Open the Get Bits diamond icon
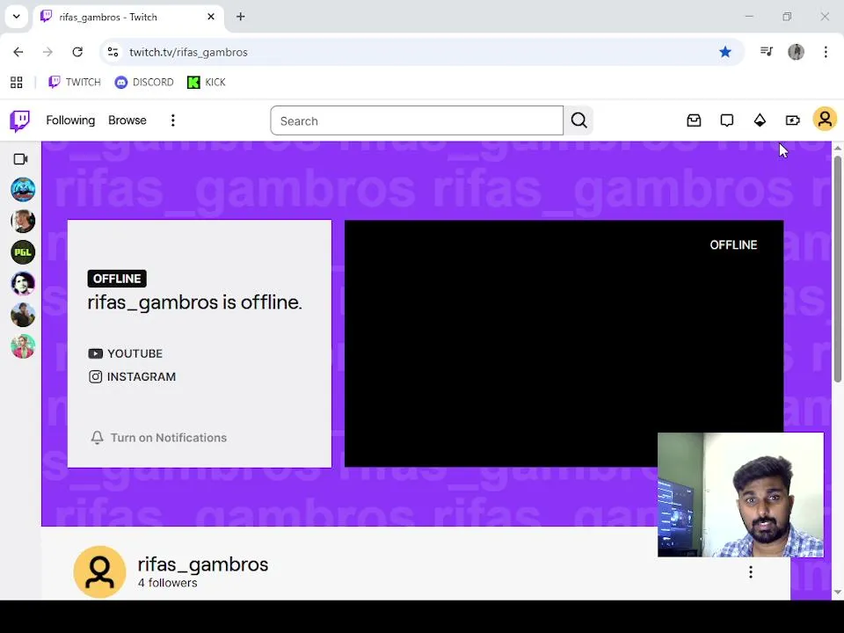844x633 pixels. (x=760, y=120)
